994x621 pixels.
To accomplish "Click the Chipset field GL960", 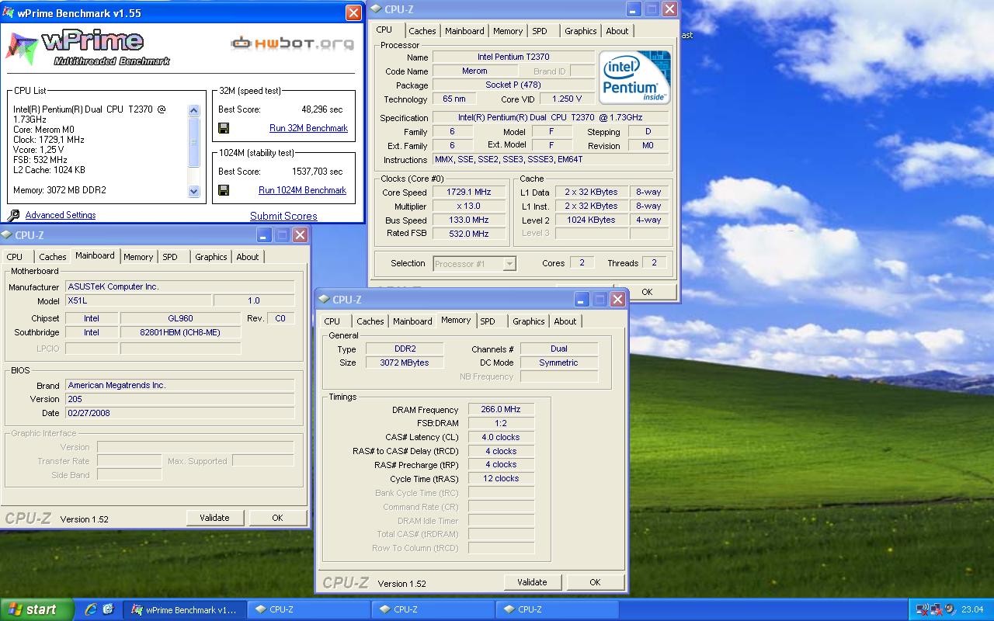I will [x=180, y=318].
